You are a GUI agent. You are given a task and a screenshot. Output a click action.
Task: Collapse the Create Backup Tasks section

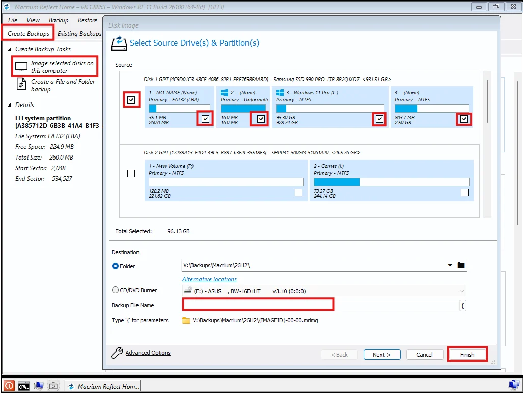9,49
